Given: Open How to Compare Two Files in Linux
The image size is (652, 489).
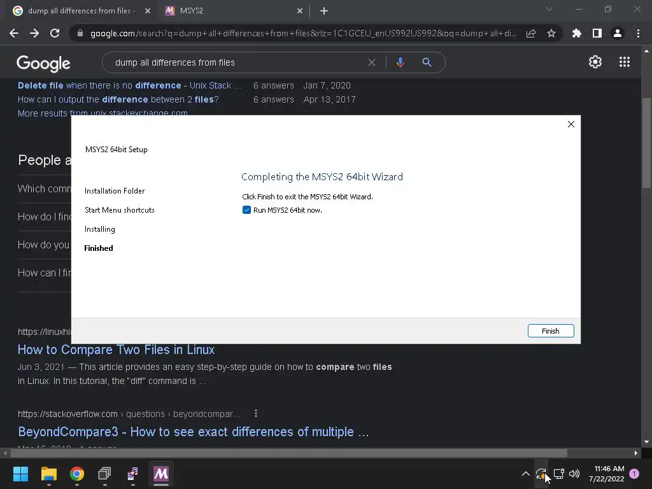Looking at the screenshot, I should click(x=116, y=350).
